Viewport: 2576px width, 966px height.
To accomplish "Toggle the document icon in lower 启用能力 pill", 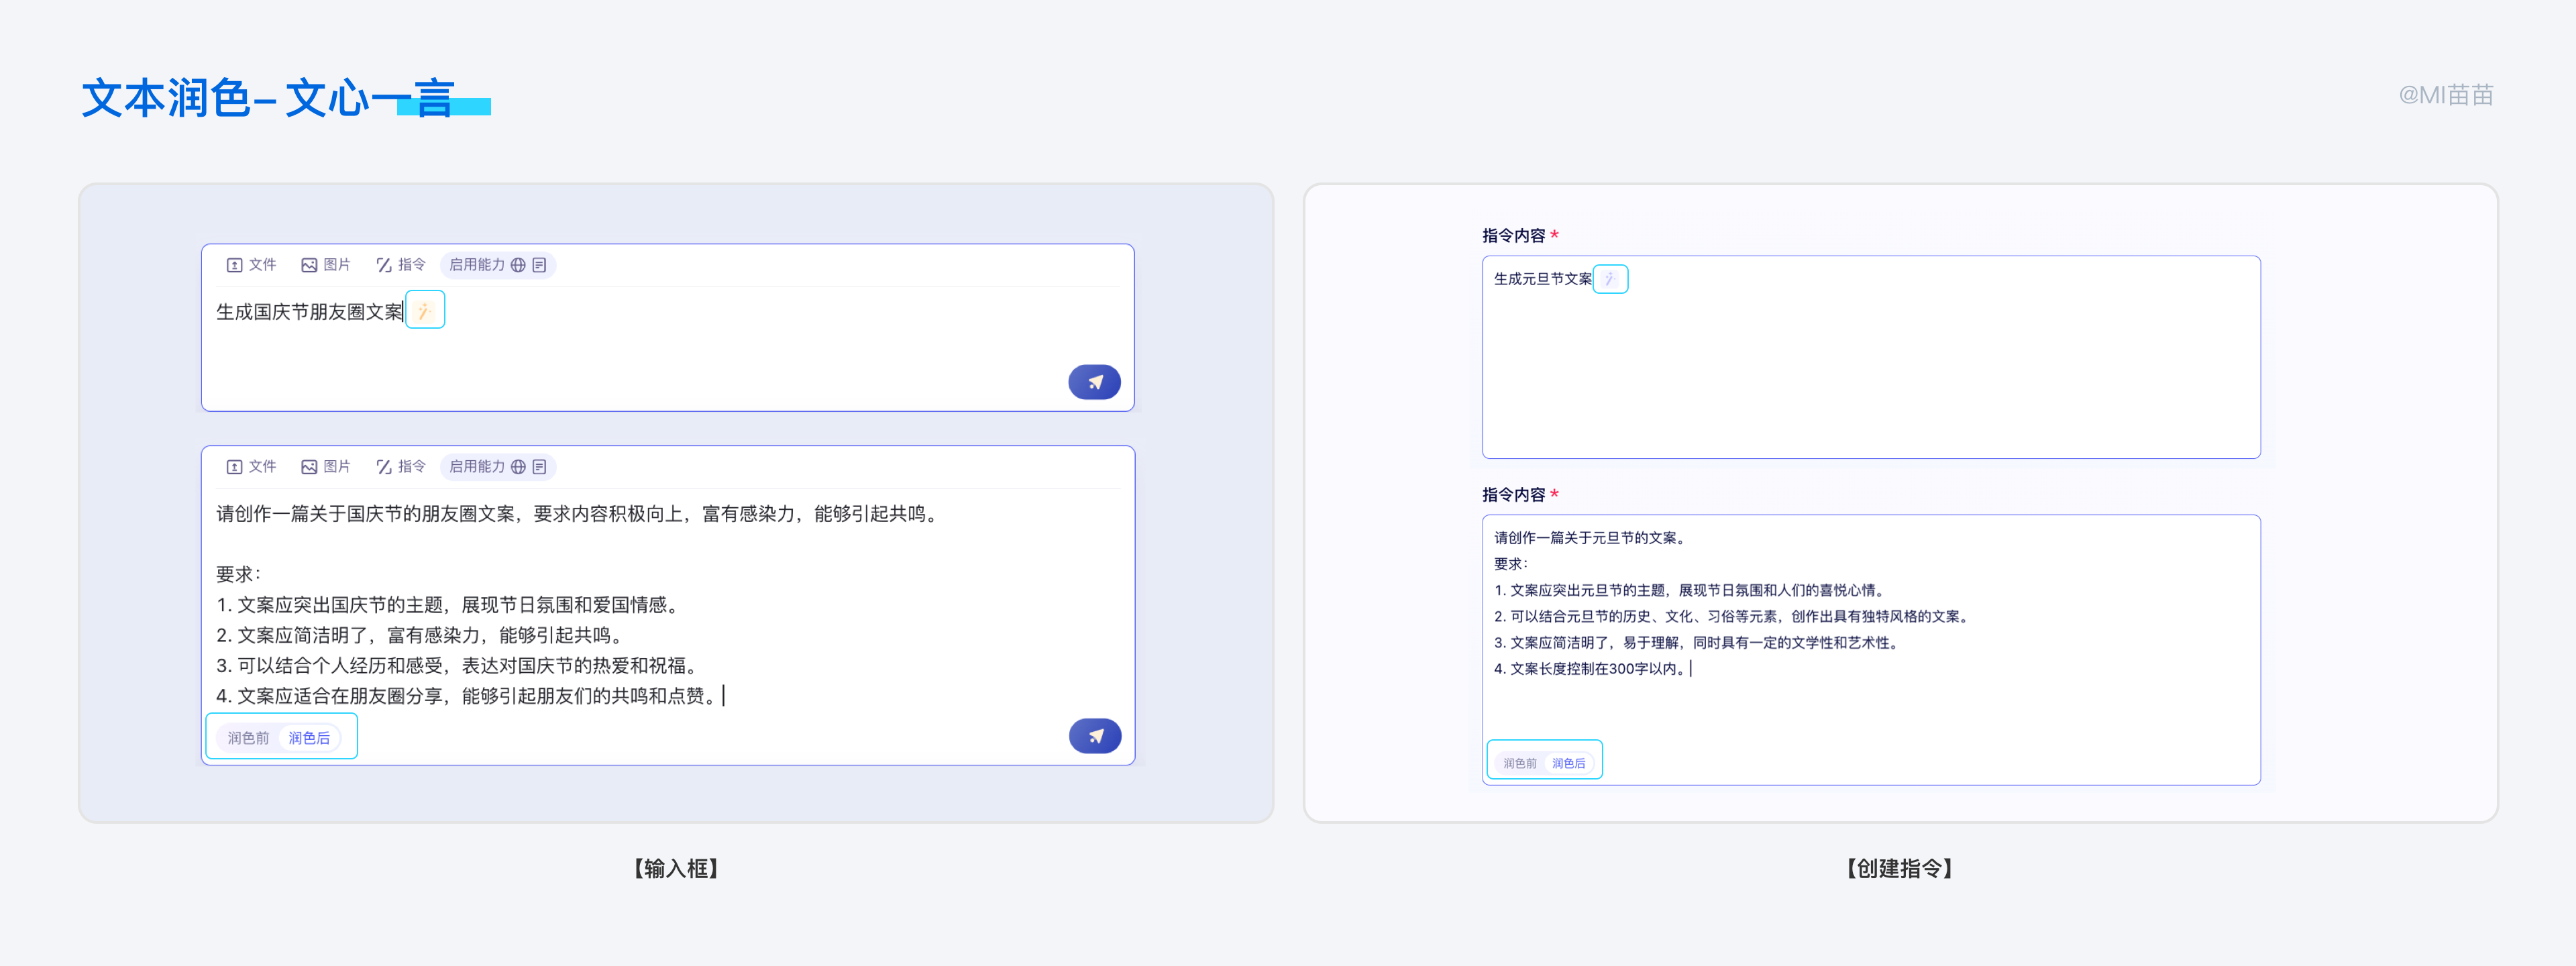I will coord(540,467).
